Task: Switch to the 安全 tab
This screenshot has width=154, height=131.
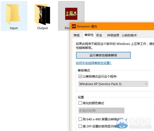Action: tap(99, 35)
